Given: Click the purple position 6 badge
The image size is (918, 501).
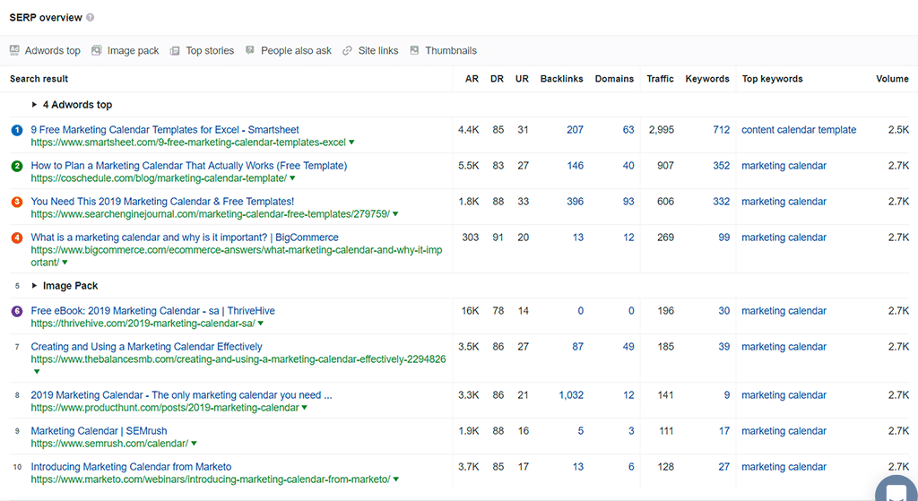Looking at the screenshot, I should (x=17, y=311).
